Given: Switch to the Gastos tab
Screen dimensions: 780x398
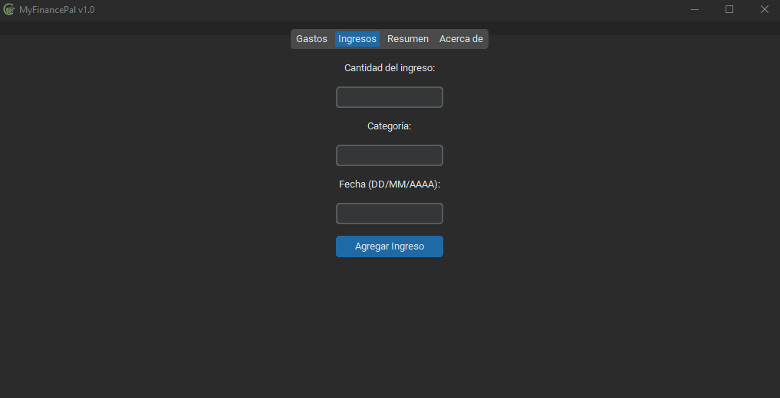Looking at the screenshot, I should pyautogui.click(x=311, y=39).
